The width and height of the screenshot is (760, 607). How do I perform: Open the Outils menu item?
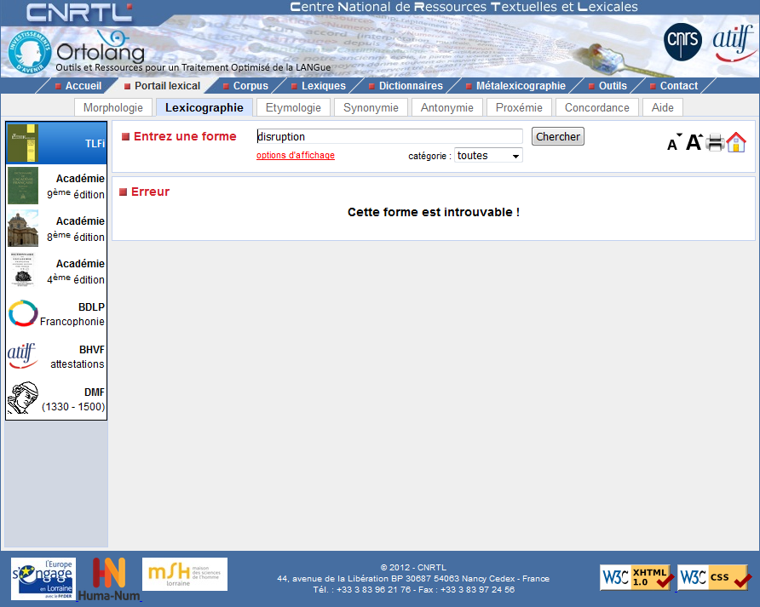pyautogui.click(x=613, y=86)
